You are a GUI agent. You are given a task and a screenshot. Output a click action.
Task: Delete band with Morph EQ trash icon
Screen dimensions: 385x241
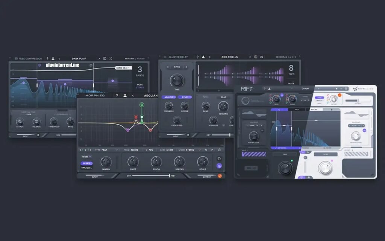[219, 150]
